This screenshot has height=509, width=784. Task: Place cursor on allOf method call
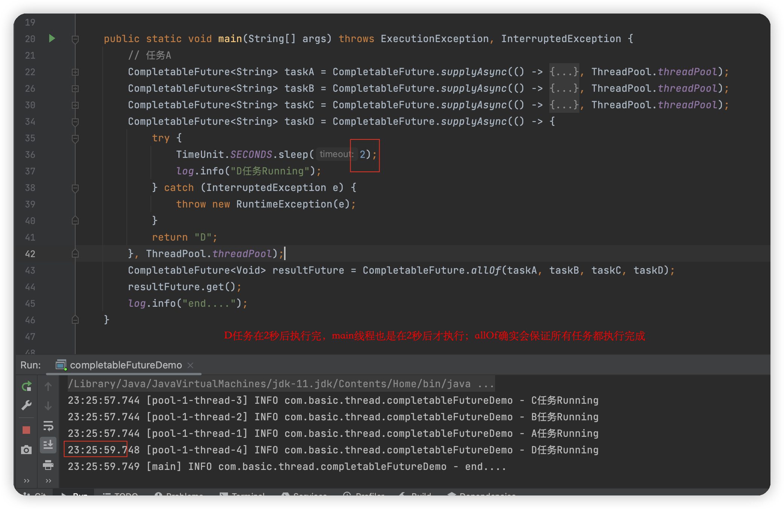point(486,270)
